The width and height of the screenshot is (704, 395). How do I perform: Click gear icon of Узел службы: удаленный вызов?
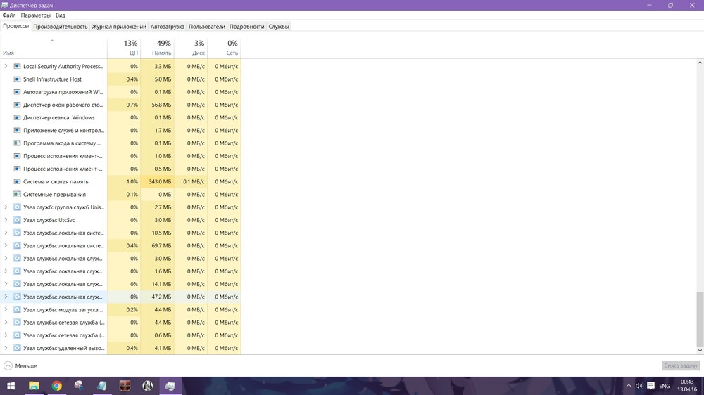[x=17, y=348]
